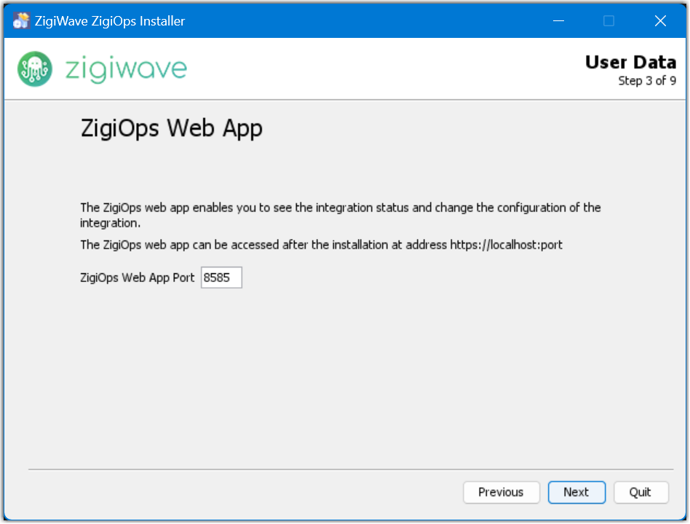The image size is (690, 524).
Task: Click the 'User Data' step title
Action: pos(630,63)
